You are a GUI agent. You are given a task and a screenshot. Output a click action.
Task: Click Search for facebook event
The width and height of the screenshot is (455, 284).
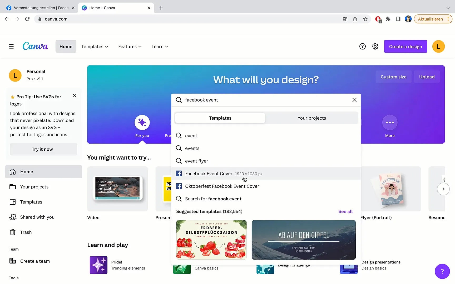point(266,199)
